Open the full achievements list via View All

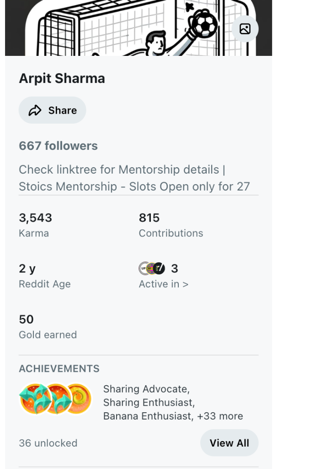(x=229, y=443)
